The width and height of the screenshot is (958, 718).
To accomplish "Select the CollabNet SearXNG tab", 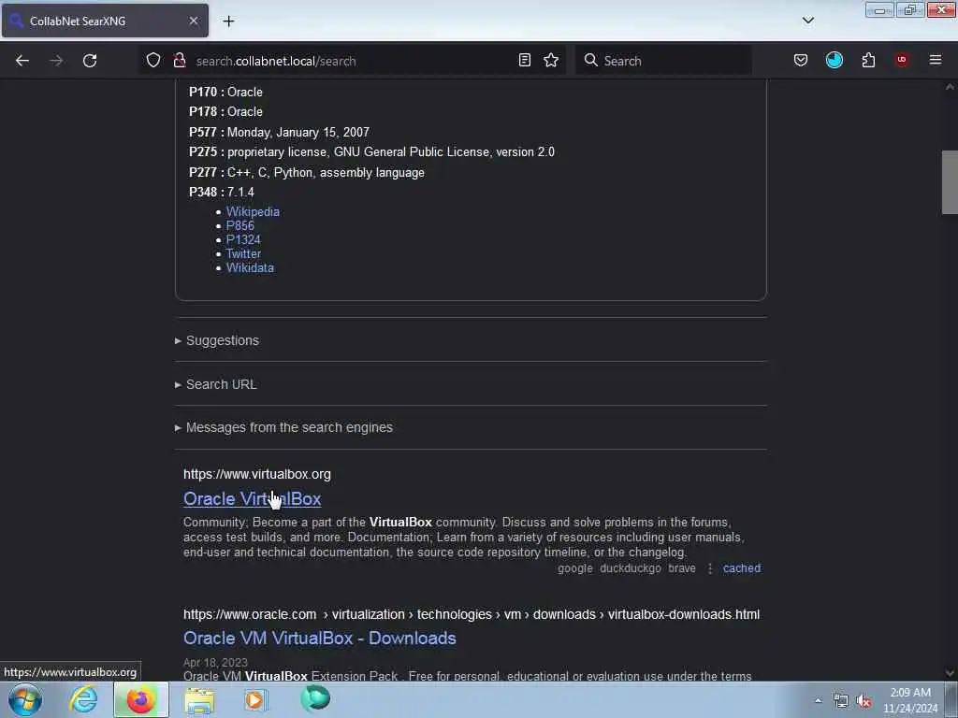I will tap(105, 21).
